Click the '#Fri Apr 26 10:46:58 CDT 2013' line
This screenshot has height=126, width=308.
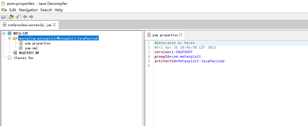[x=185, y=47]
